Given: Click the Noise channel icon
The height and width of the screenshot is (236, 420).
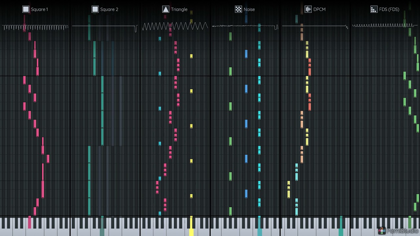Looking at the screenshot, I should coord(239,9).
